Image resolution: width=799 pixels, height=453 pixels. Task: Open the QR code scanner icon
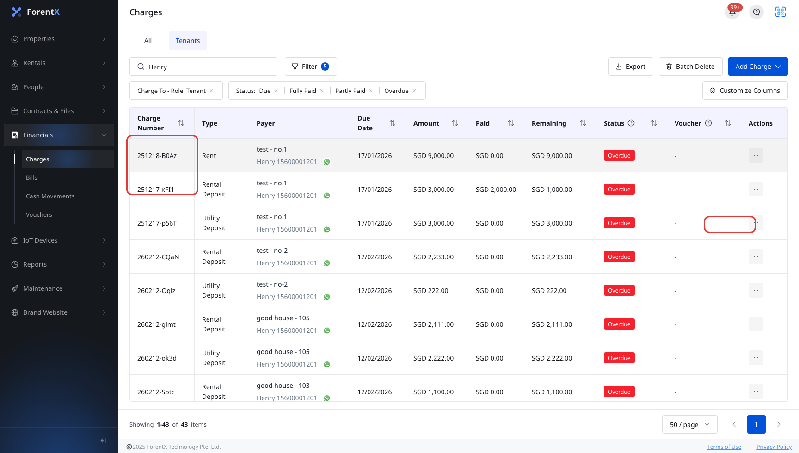point(781,12)
